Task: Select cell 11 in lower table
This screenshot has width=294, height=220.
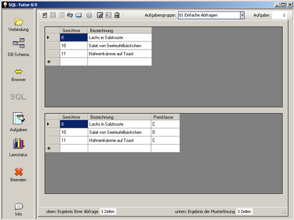Action: (74, 141)
